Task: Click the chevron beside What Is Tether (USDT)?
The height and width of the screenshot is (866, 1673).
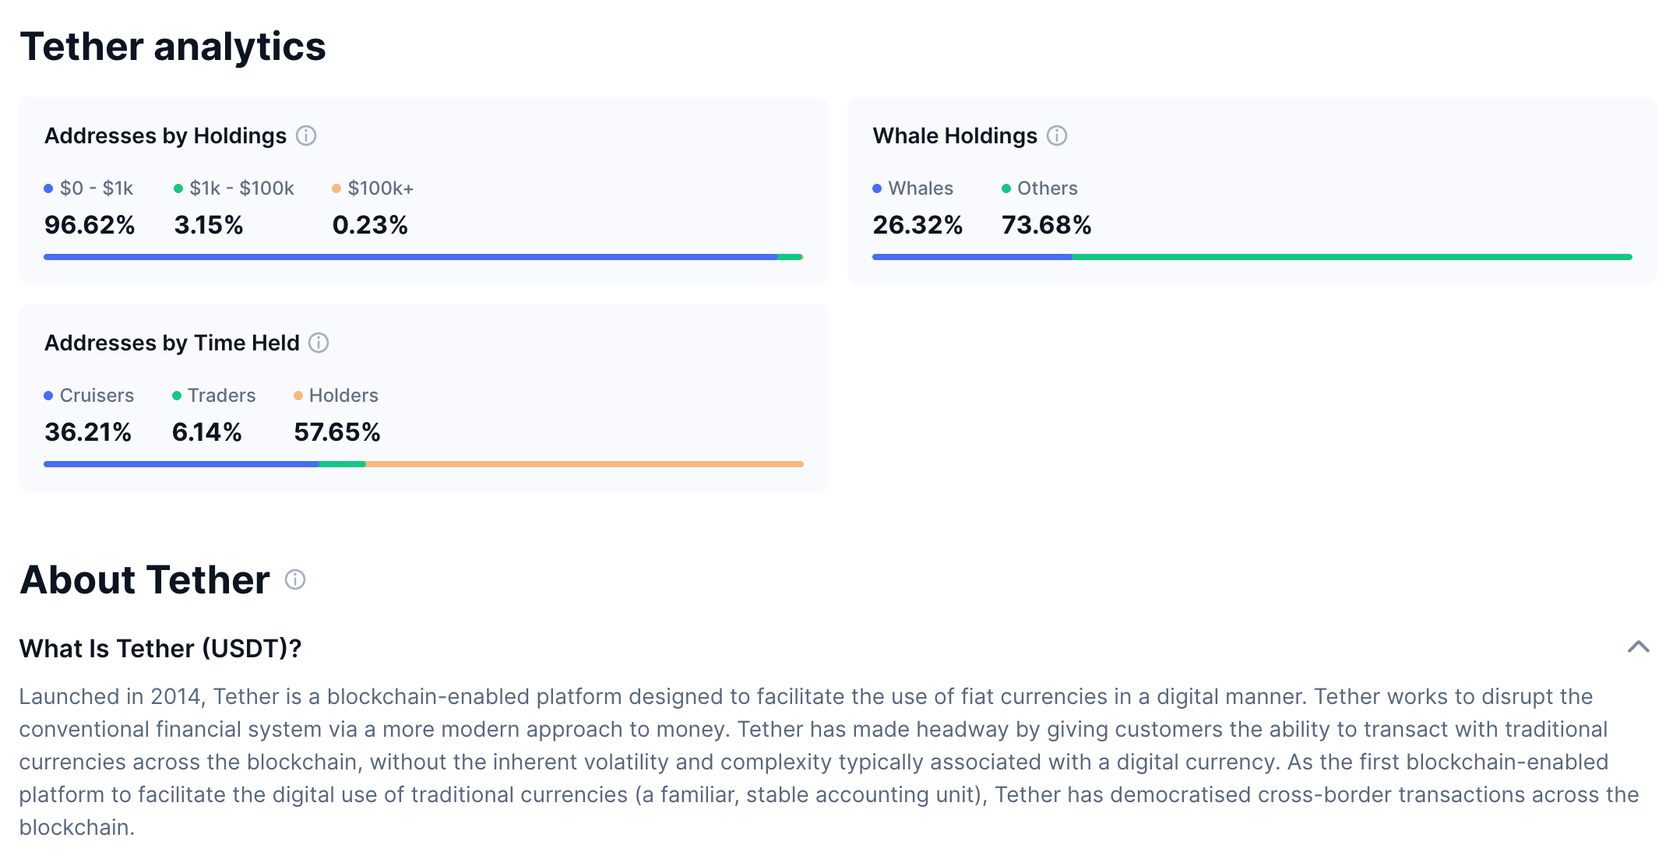Action: [x=1640, y=647]
